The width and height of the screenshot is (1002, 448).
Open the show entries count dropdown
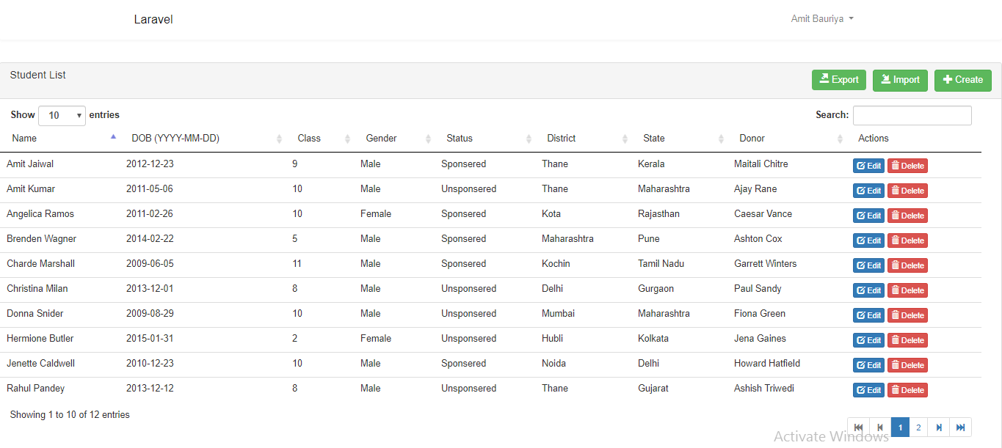(62, 115)
